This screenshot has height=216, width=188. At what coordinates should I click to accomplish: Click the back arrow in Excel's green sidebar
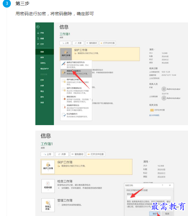click(x=38, y=27)
